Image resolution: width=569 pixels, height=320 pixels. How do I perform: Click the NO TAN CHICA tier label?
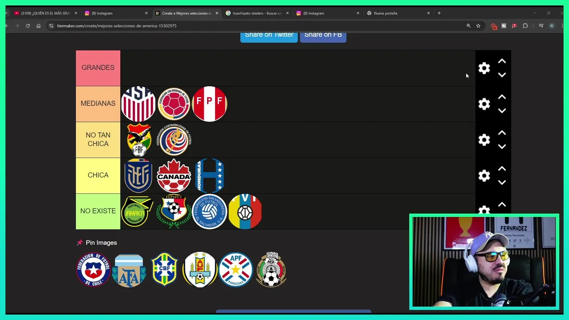pyautogui.click(x=98, y=140)
